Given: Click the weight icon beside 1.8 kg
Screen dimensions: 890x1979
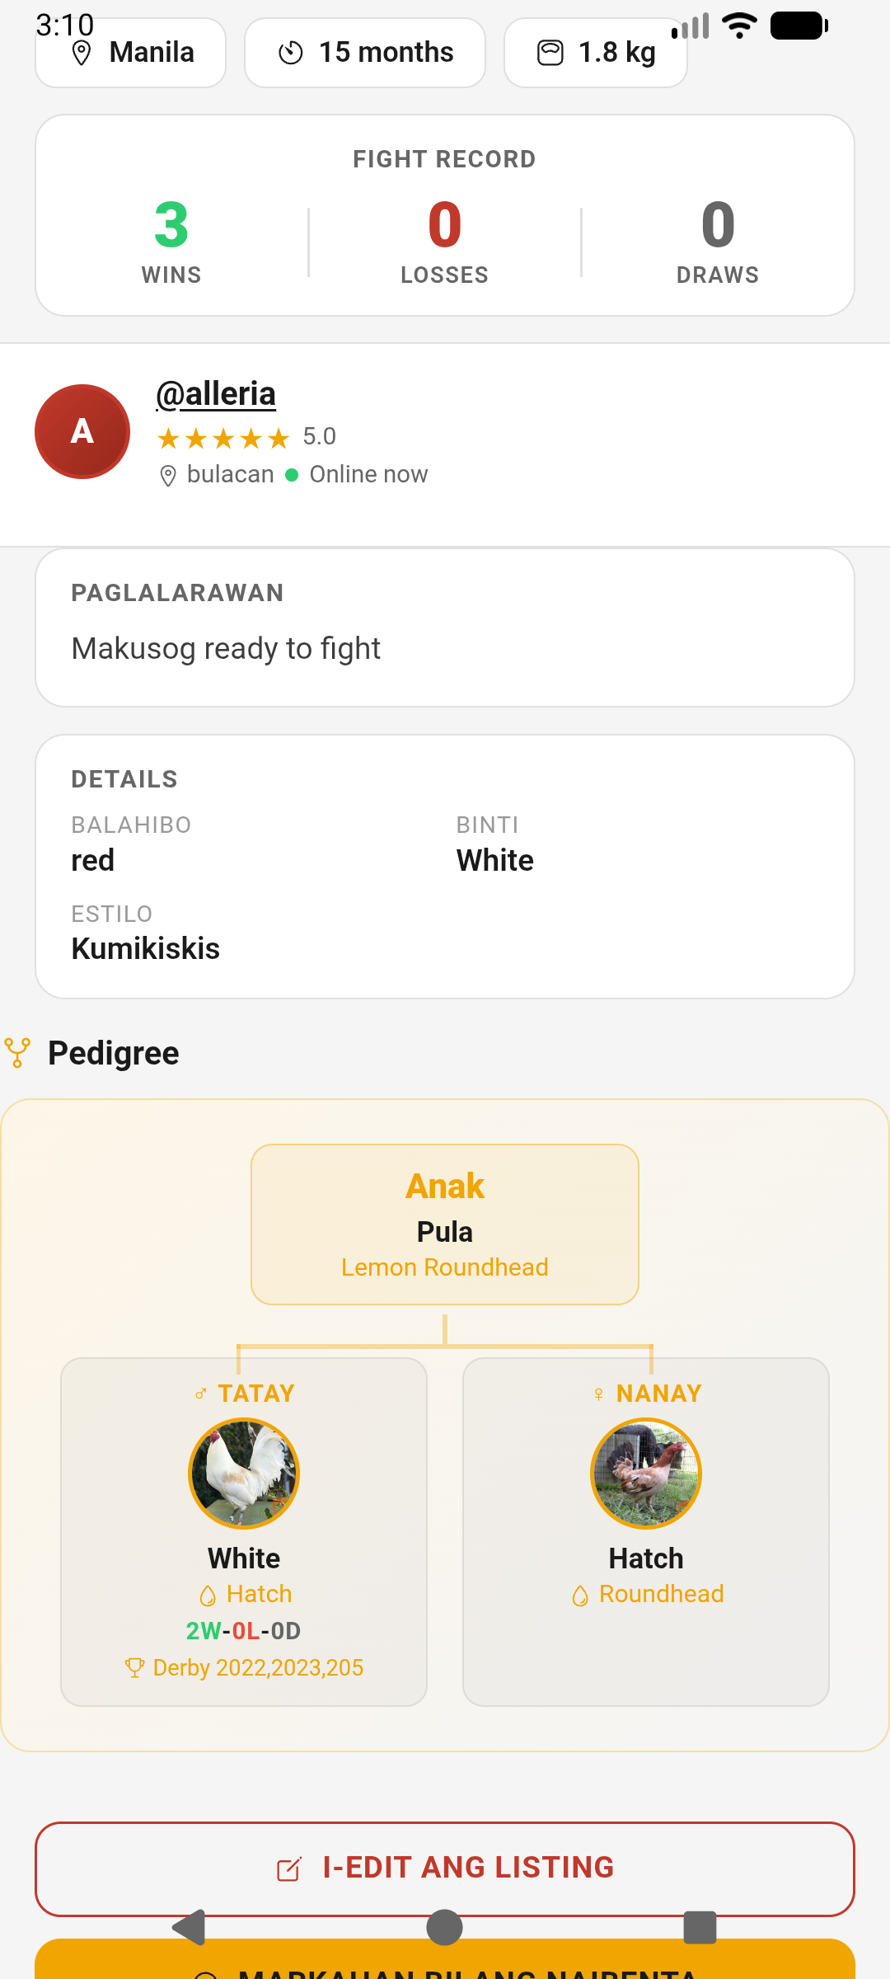Looking at the screenshot, I should tap(551, 51).
